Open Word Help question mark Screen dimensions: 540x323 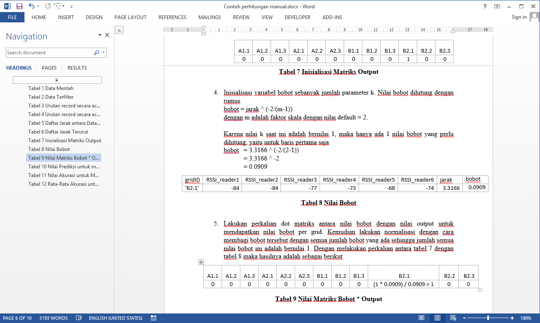point(485,6)
